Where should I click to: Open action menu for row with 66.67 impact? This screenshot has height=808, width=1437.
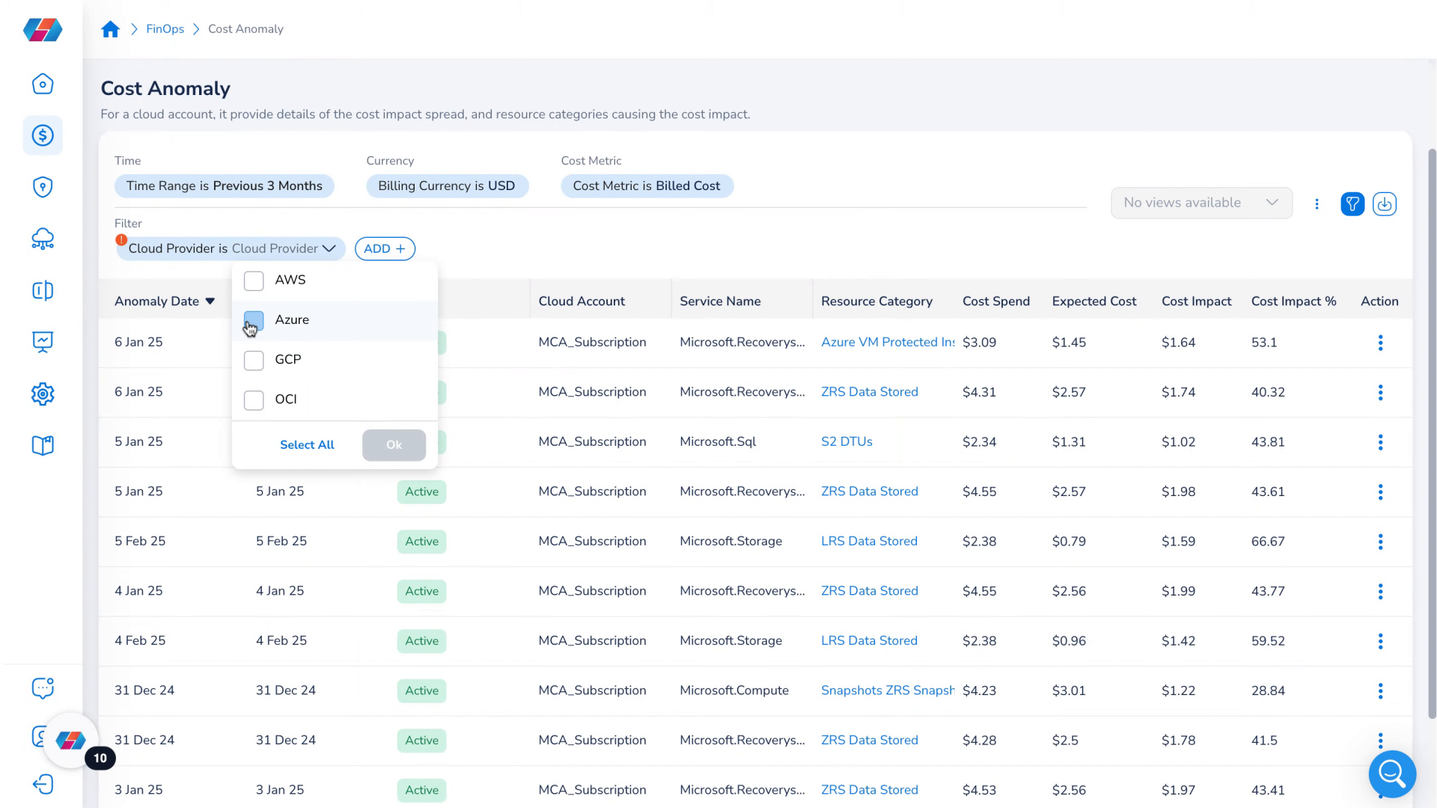tap(1380, 542)
